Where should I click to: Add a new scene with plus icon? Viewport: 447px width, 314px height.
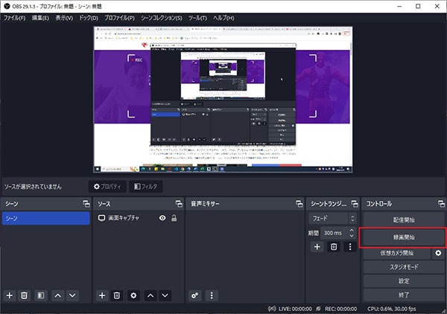[x=10, y=295]
